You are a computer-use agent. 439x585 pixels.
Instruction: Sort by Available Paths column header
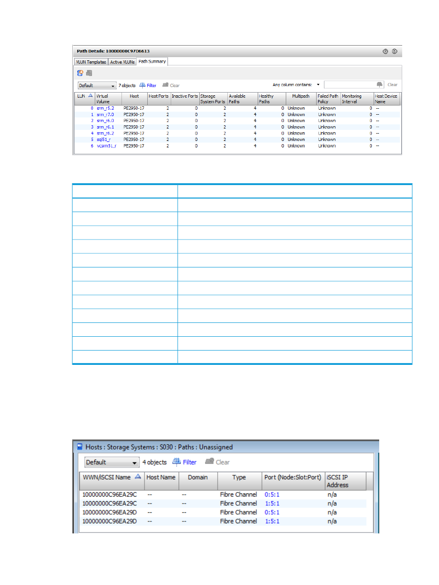pos(243,99)
